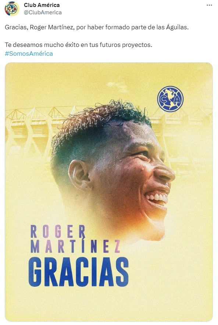The height and width of the screenshot is (325, 218).
Task: Open the Club América profile avatar
Action: 12,9
